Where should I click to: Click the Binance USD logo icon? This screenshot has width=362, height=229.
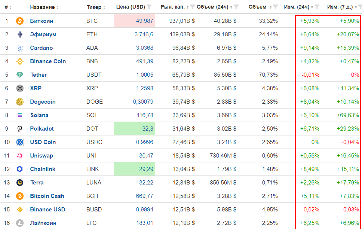19,210
